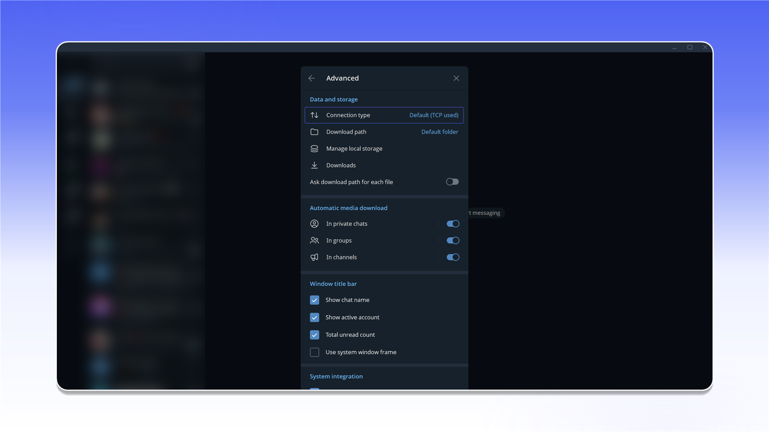
Task: Click Ask download path for each file label
Action: tap(351, 182)
